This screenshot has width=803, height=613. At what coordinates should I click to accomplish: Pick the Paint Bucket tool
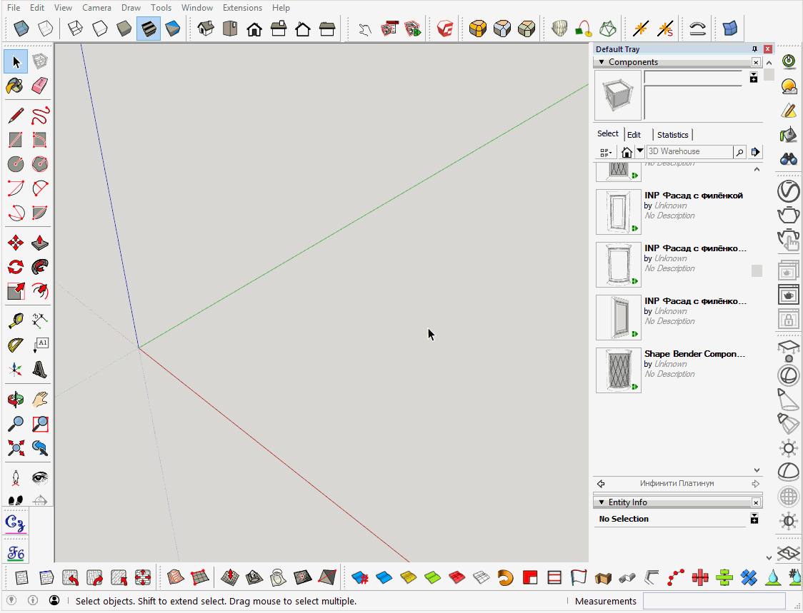tap(15, 86)
